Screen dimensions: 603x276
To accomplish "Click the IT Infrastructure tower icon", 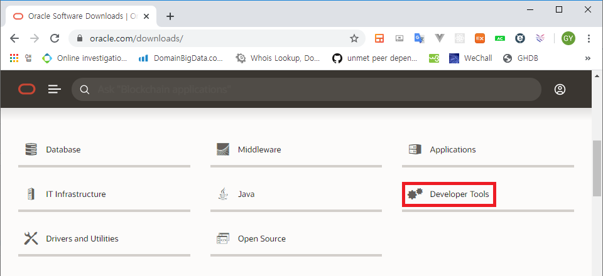I will pyautogui.click(x=31, y=194).
